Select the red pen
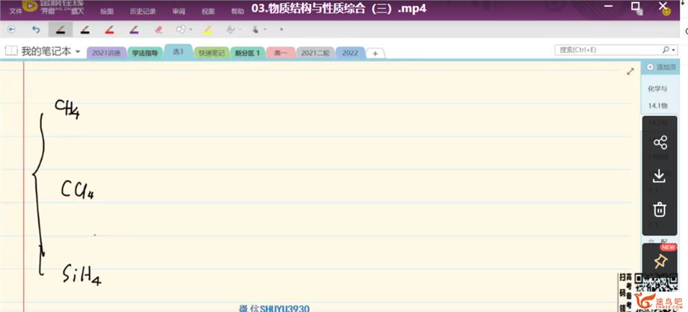This screenshot has width=688, height=312. click(x=109, y=30)
